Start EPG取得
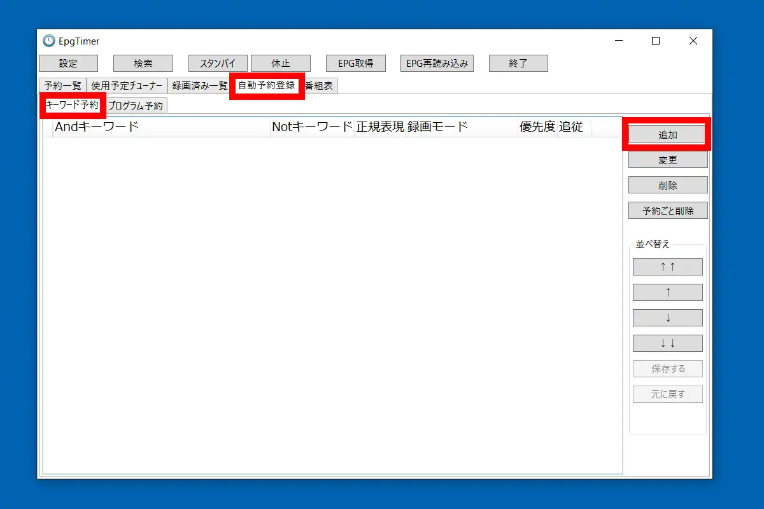Viewport: 764px width, 509px height. (x=356, y=64)
